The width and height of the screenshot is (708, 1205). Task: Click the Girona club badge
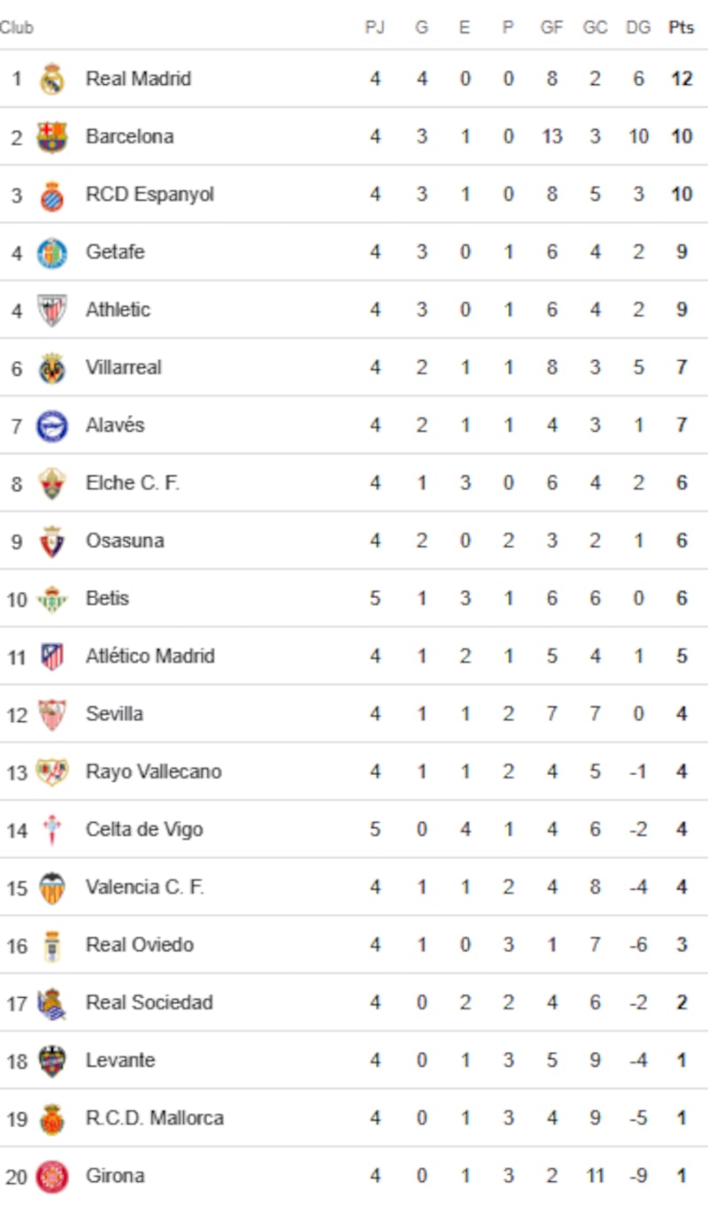coord(52,1177)
